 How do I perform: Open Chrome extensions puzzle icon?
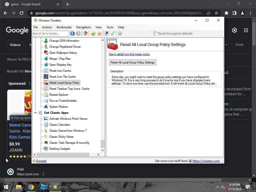tap(226, 13)
